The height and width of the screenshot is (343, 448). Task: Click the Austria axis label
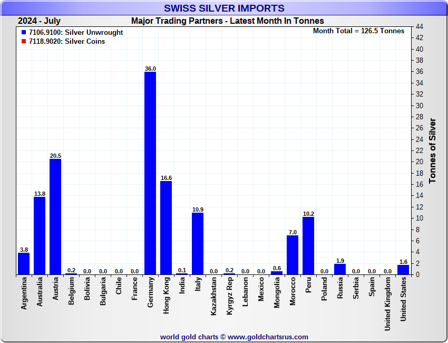coord(55,289)
